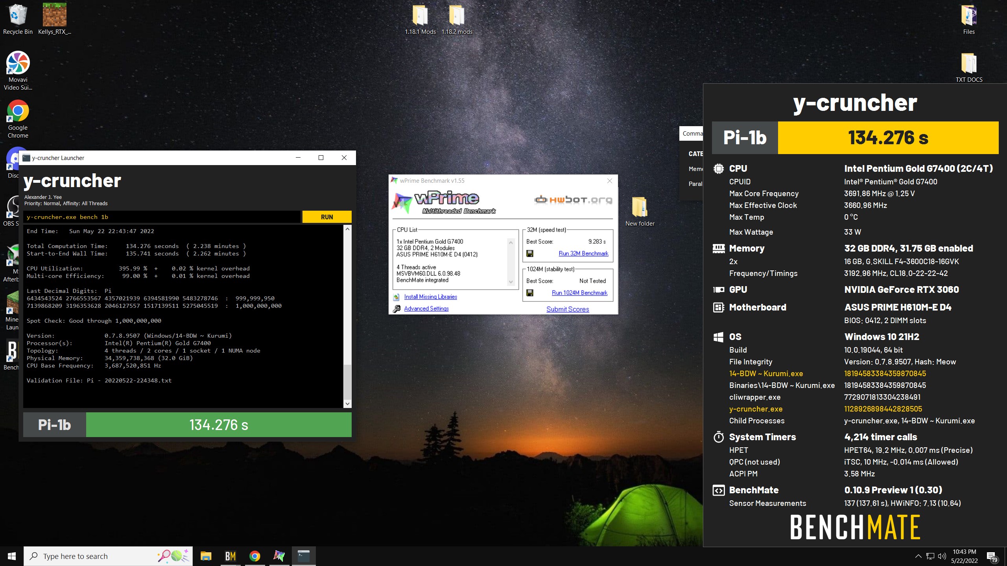Switch to wPrime in the taskbar

tap(279, 556)
